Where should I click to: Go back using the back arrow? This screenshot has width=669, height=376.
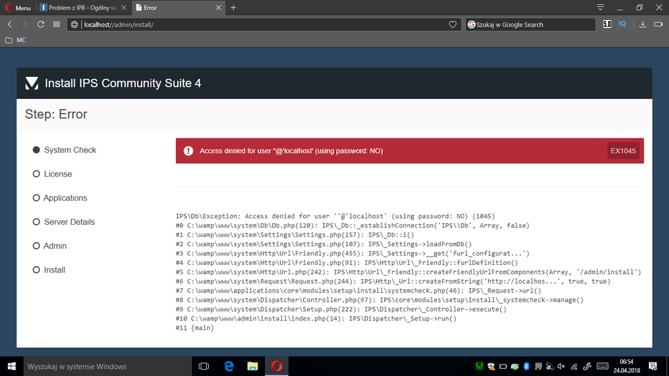click(x=9, y=24)
